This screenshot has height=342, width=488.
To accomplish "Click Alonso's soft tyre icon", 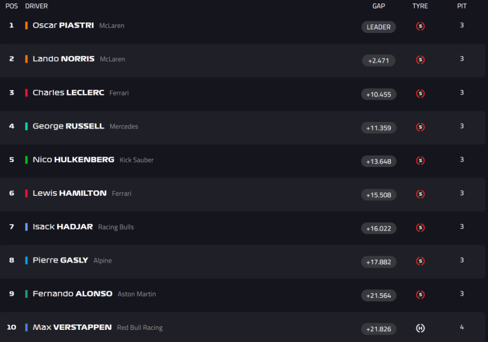I will point(420,295).
